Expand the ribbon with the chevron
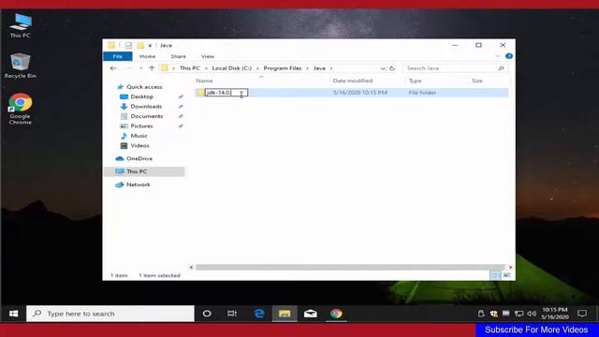Viewport: 599px width, 337px height. tap(497, 56)
